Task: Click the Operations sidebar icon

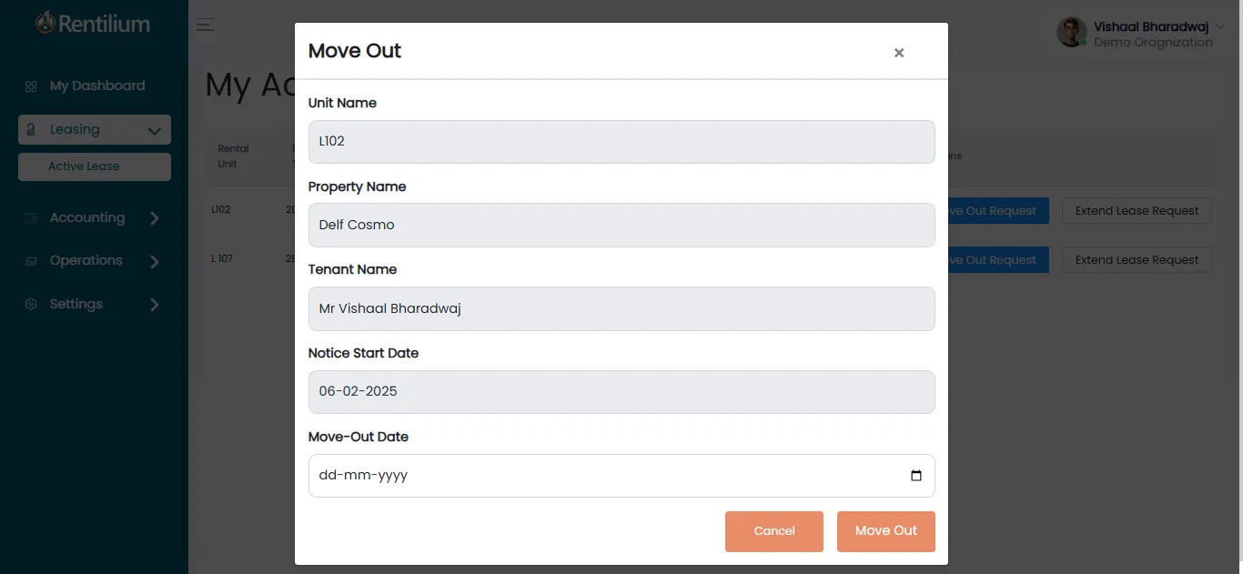Action: tap(31, 261)
